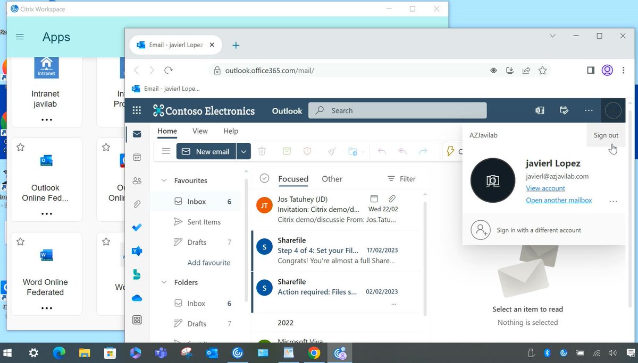Click the Sign out button
The image size is (638, 363).
click(x=606, y=135)
